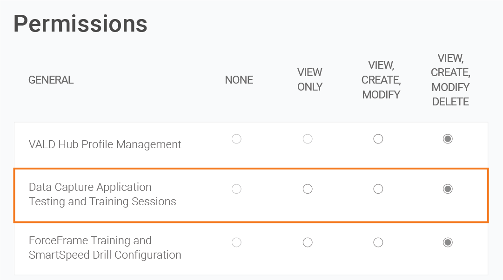Select None for Data Capture Application sessions
503x280 pixels.
point(236,189)
